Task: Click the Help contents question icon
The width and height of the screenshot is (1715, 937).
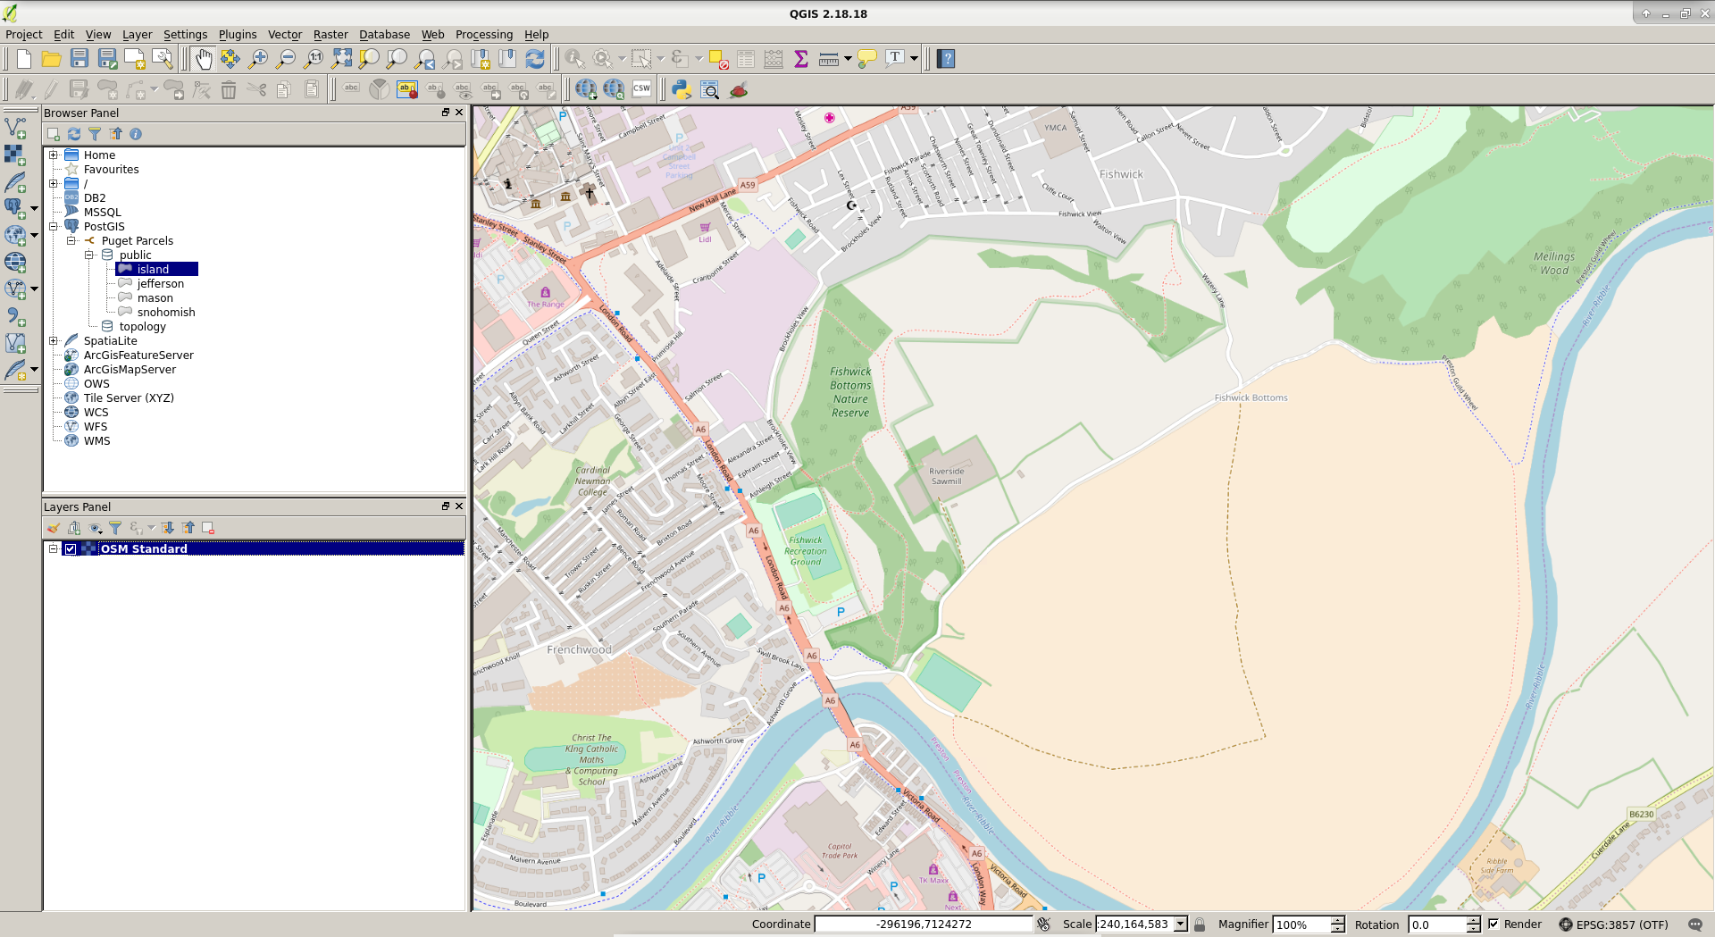Action: pyautogui.click(x=947, y=59)
